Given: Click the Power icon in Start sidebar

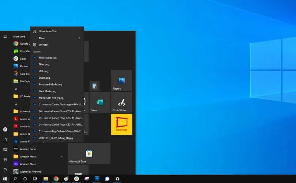Looking at the screenshot, I should point(5,170).
